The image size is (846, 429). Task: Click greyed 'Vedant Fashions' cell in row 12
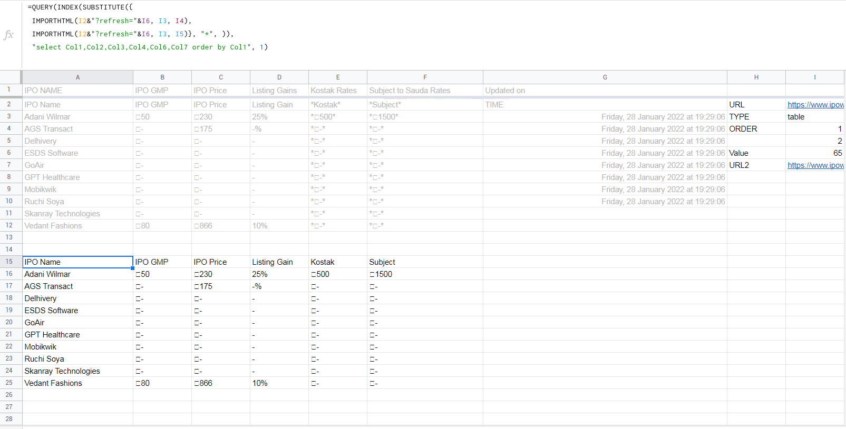click(x=77, y=226)
